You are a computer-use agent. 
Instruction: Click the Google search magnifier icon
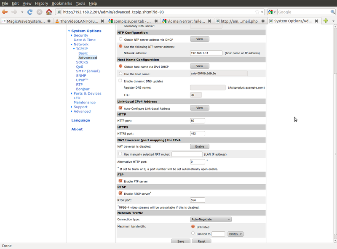click(333, 12)
